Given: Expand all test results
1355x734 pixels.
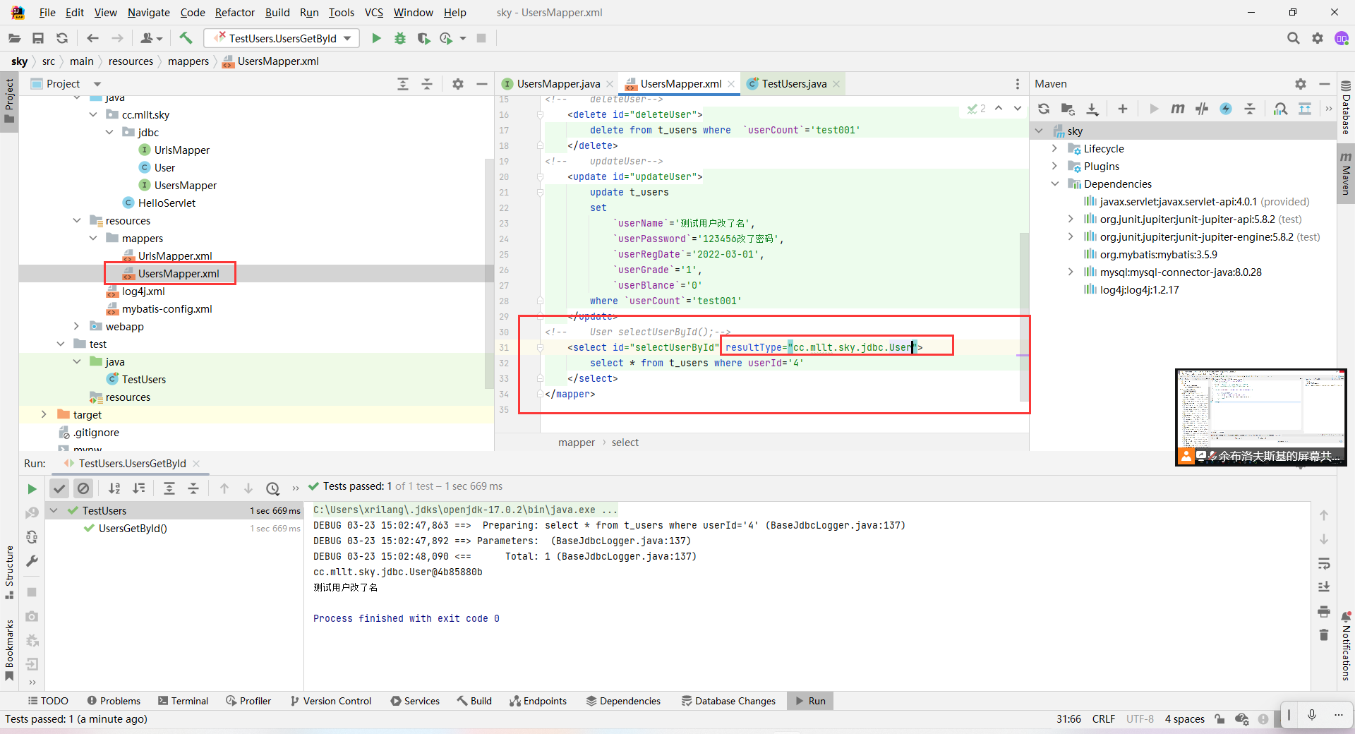Looking at the screenshot, I should tap(169, 488).
